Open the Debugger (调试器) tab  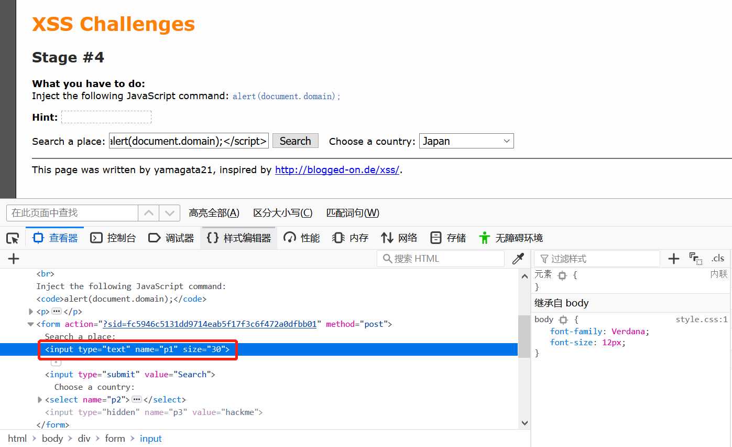171,238
